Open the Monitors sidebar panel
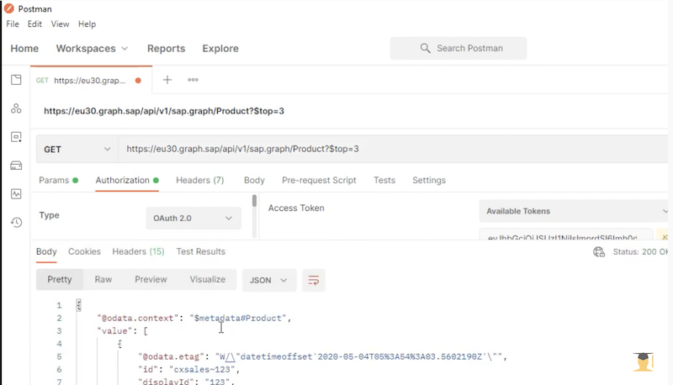Screen dimensions: 673x385 [x=15, y=194]
